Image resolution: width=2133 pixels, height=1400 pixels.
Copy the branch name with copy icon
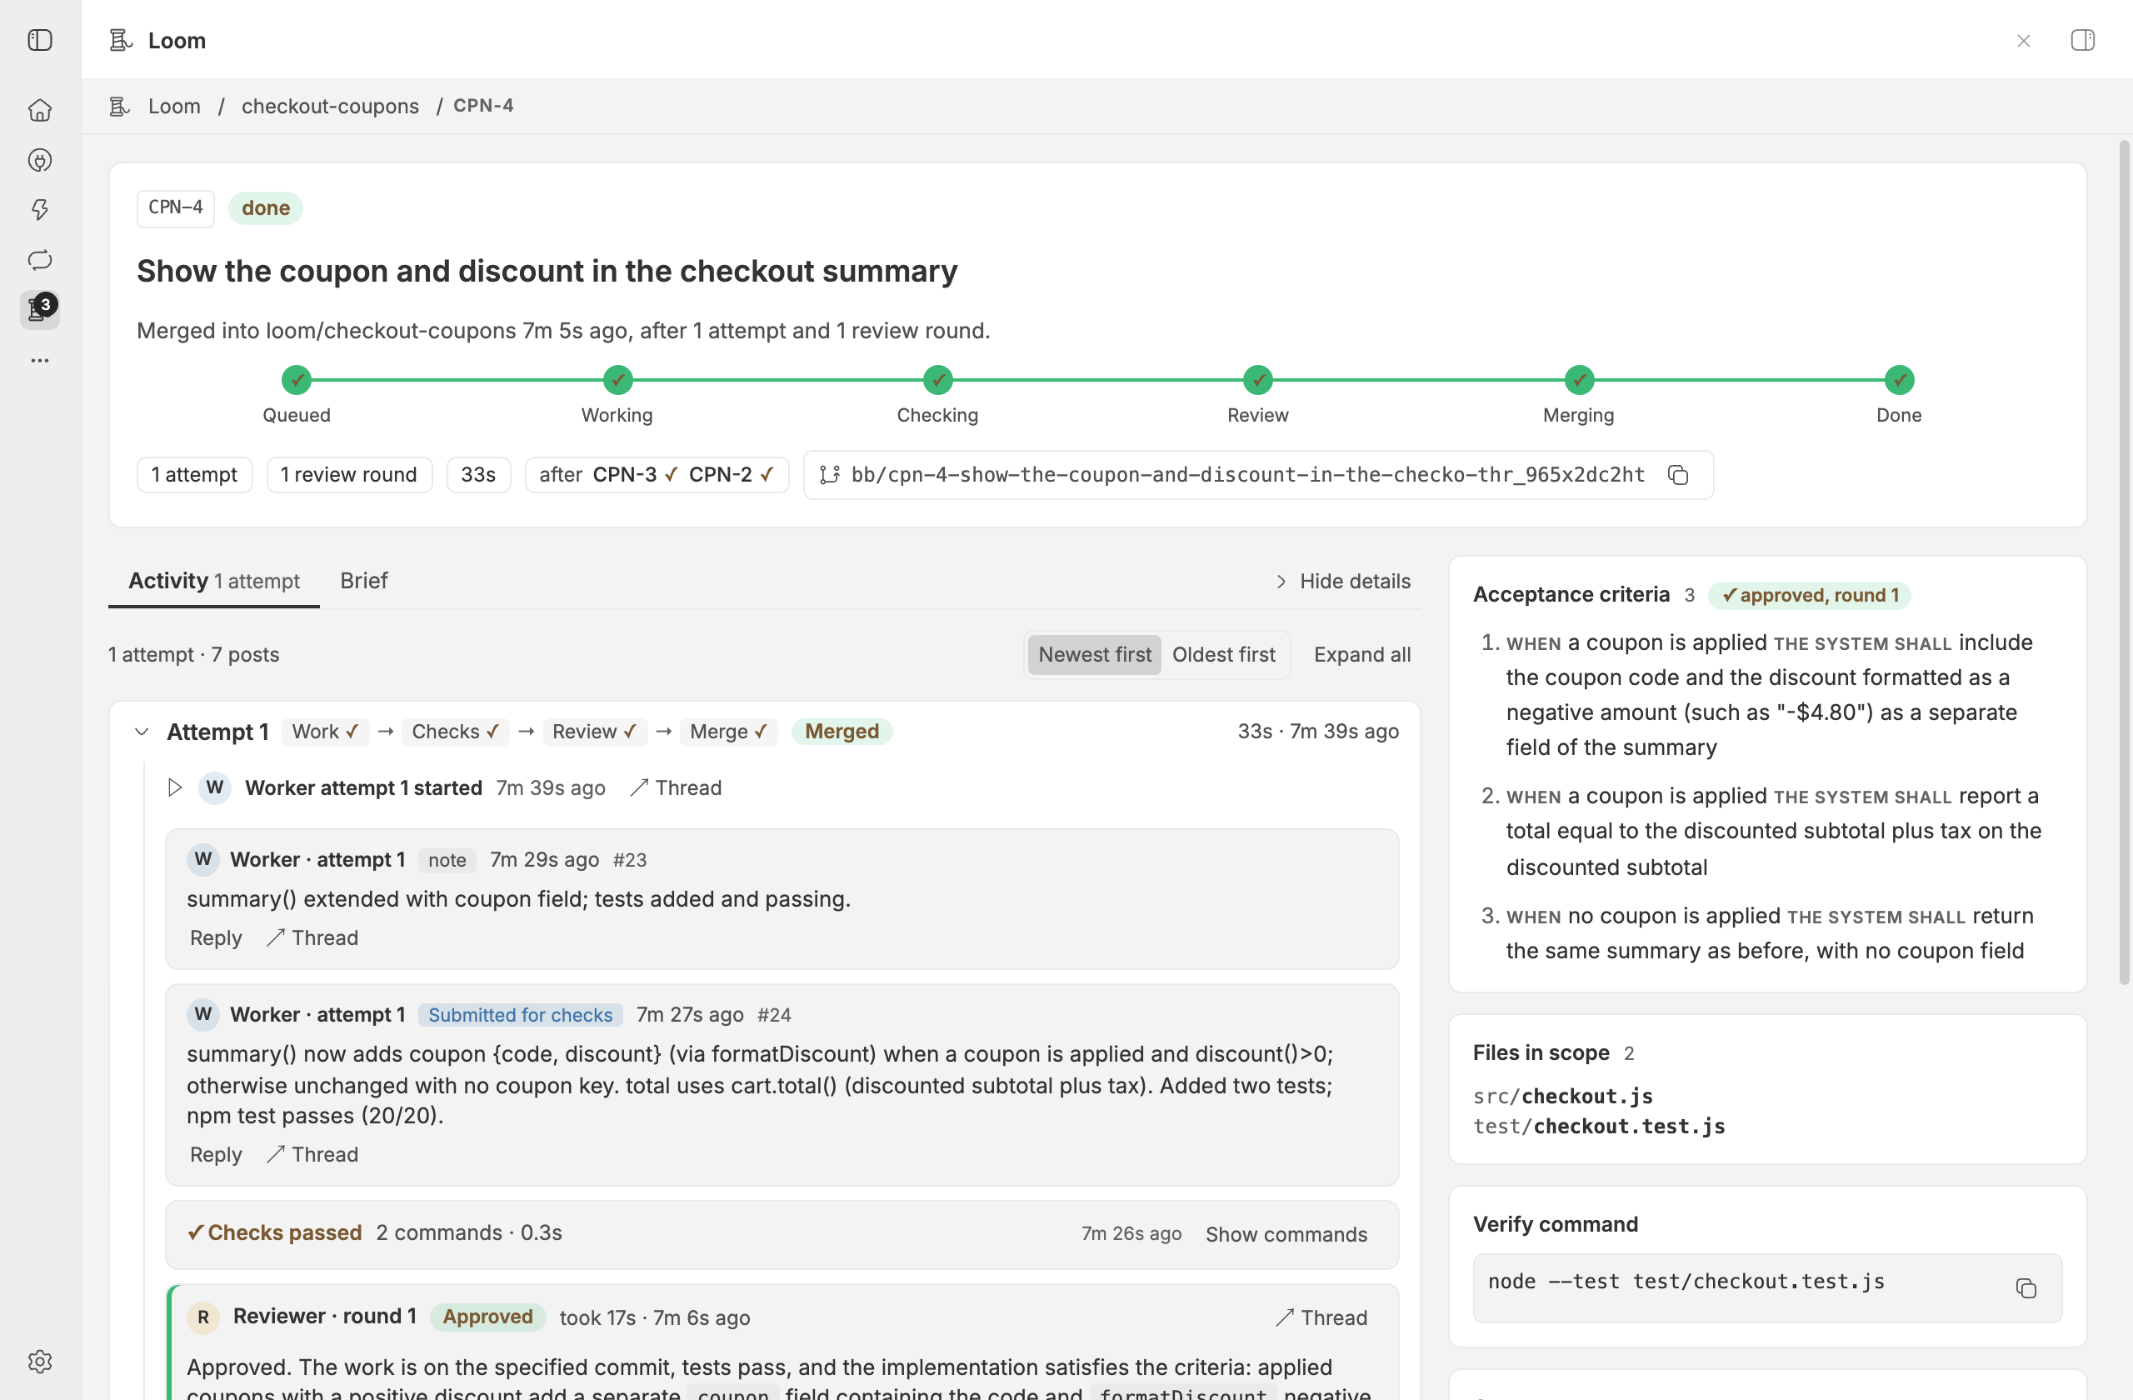(1679, 475)
